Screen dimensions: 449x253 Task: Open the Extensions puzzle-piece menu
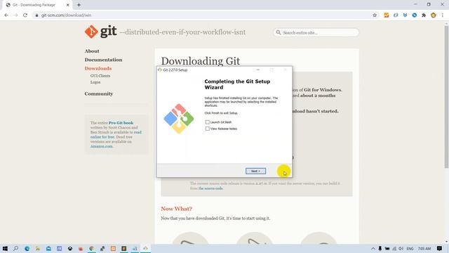coord(424,15)
